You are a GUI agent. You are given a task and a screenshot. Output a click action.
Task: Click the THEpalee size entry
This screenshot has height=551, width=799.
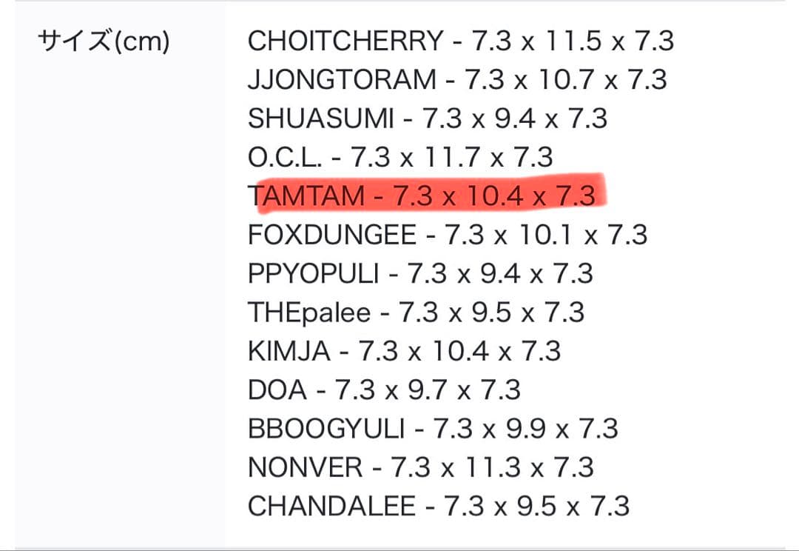coord(416,313)
